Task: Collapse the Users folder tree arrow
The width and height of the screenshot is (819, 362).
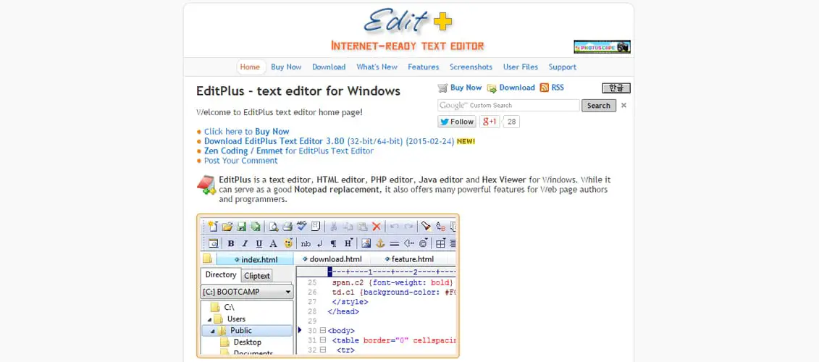Action: (210, 319)
